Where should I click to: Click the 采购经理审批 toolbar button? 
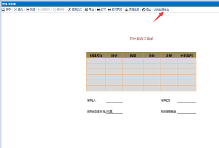[161, 9]
